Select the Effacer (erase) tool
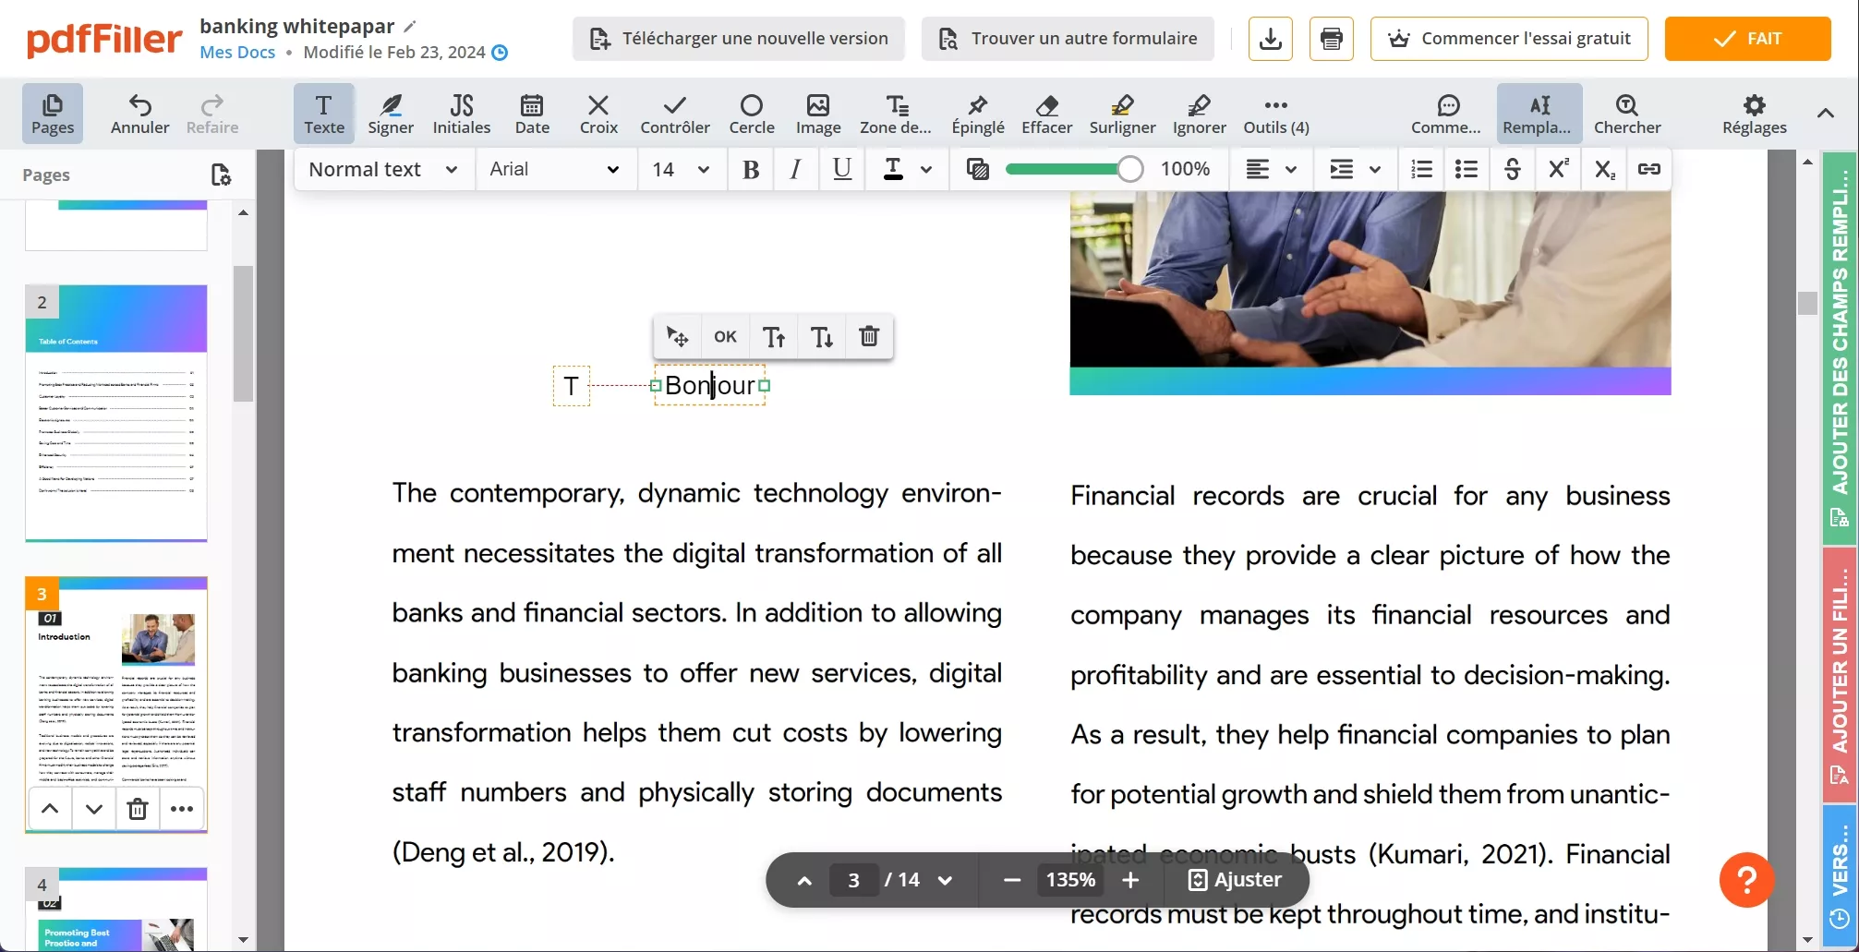 tap(1046, 113)
